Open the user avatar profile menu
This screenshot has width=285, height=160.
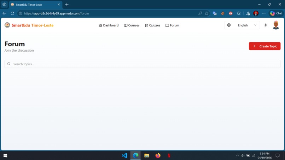(276, 25)
